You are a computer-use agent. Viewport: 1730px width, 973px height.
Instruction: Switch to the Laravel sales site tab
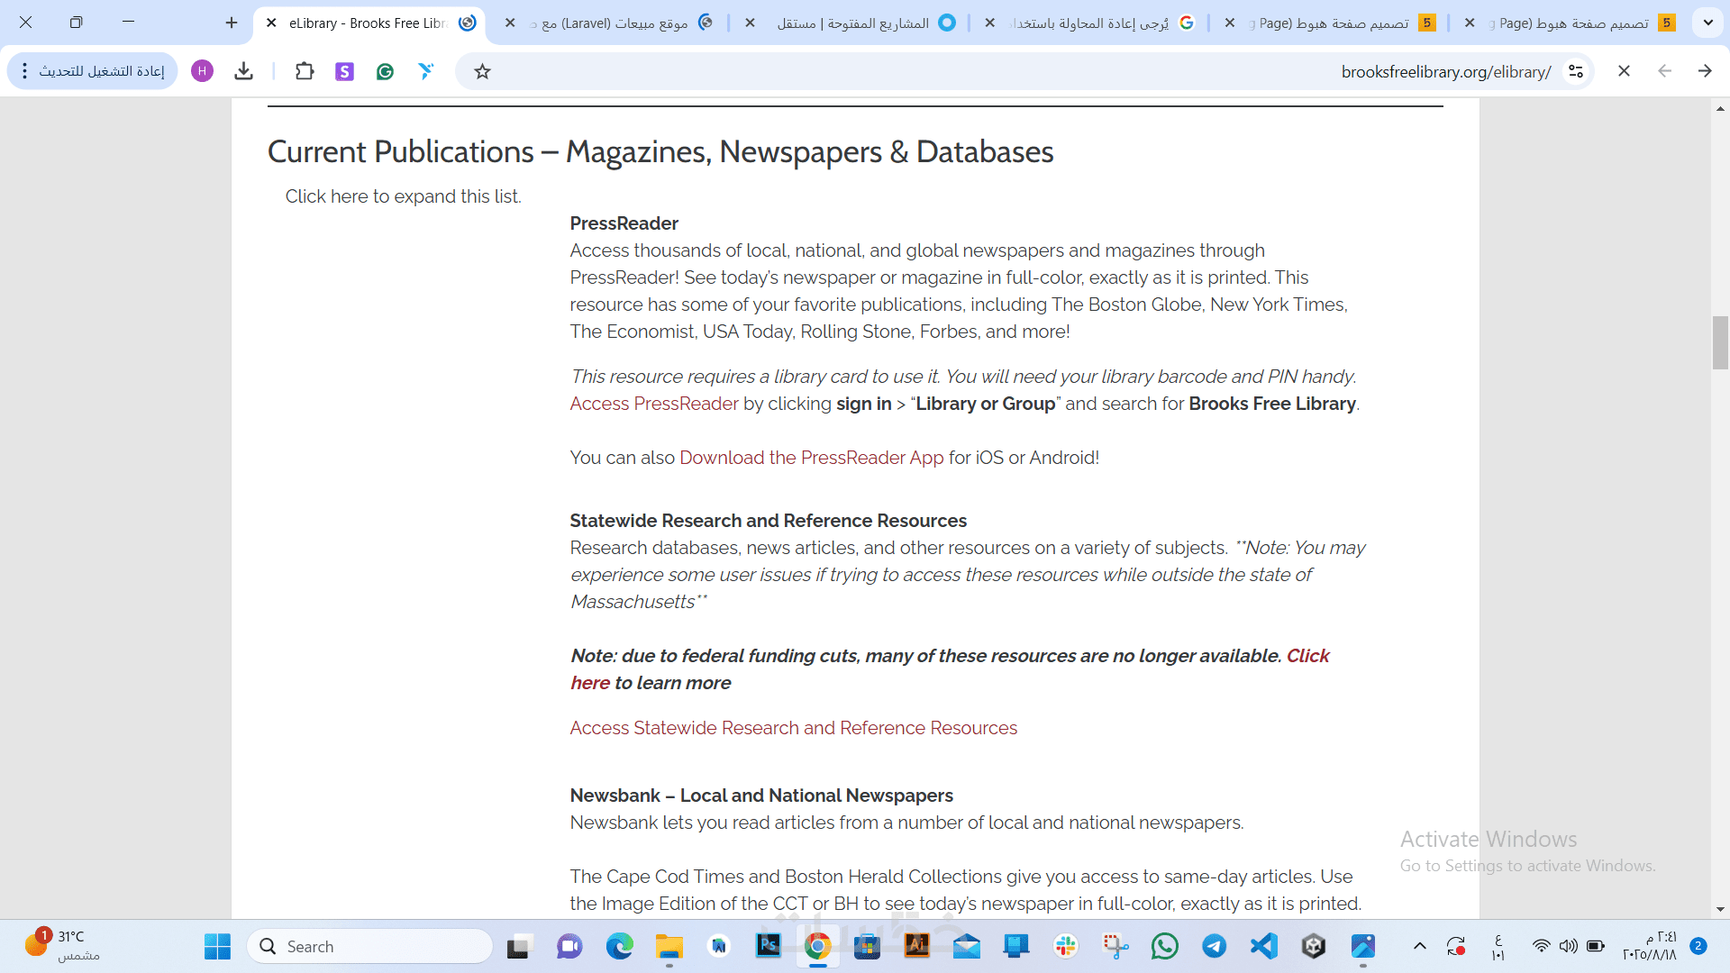point(622,23)
